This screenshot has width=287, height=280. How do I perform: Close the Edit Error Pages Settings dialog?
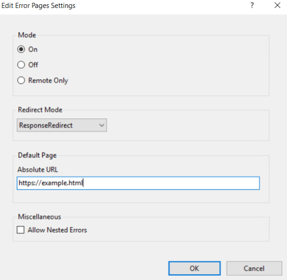(277, 6)
